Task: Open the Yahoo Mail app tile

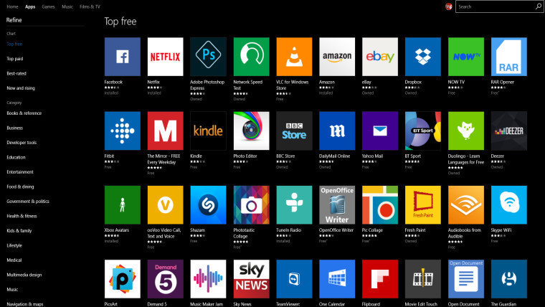Action: [380, 131]
